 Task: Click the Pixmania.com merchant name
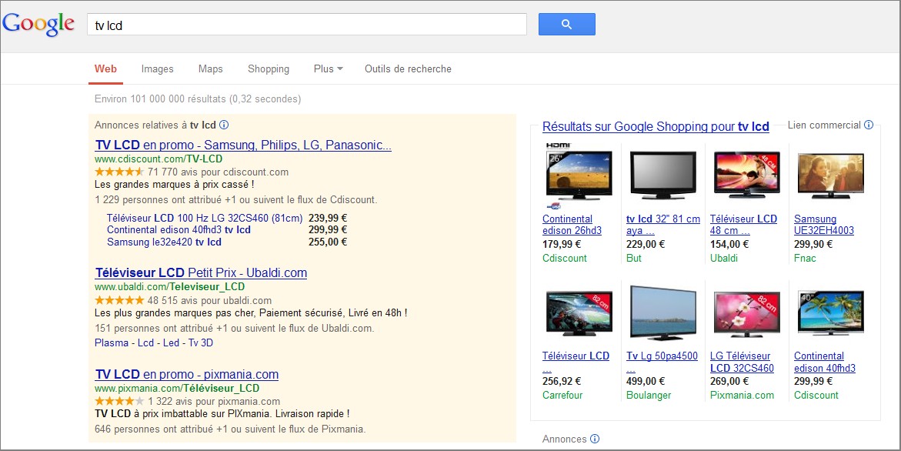pyautogui.click(x=742, y=396)
